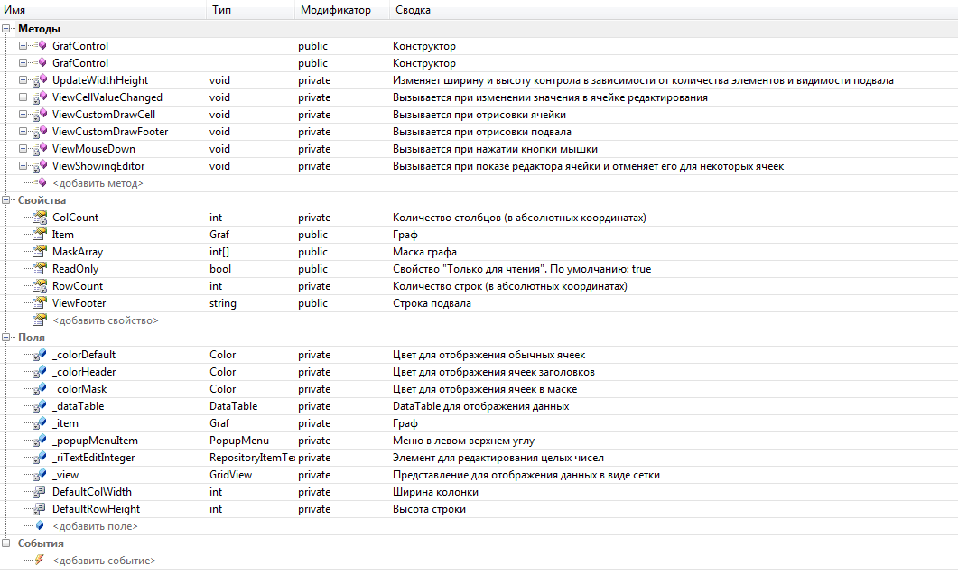Screen dimensions: 958x575
Task: Select the DefaultRowHeight field name
Action: pyautogui.click(x=96, y=509)
